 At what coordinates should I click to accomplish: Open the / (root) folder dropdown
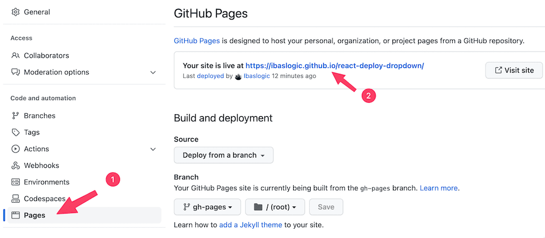(x=275, y=207)
